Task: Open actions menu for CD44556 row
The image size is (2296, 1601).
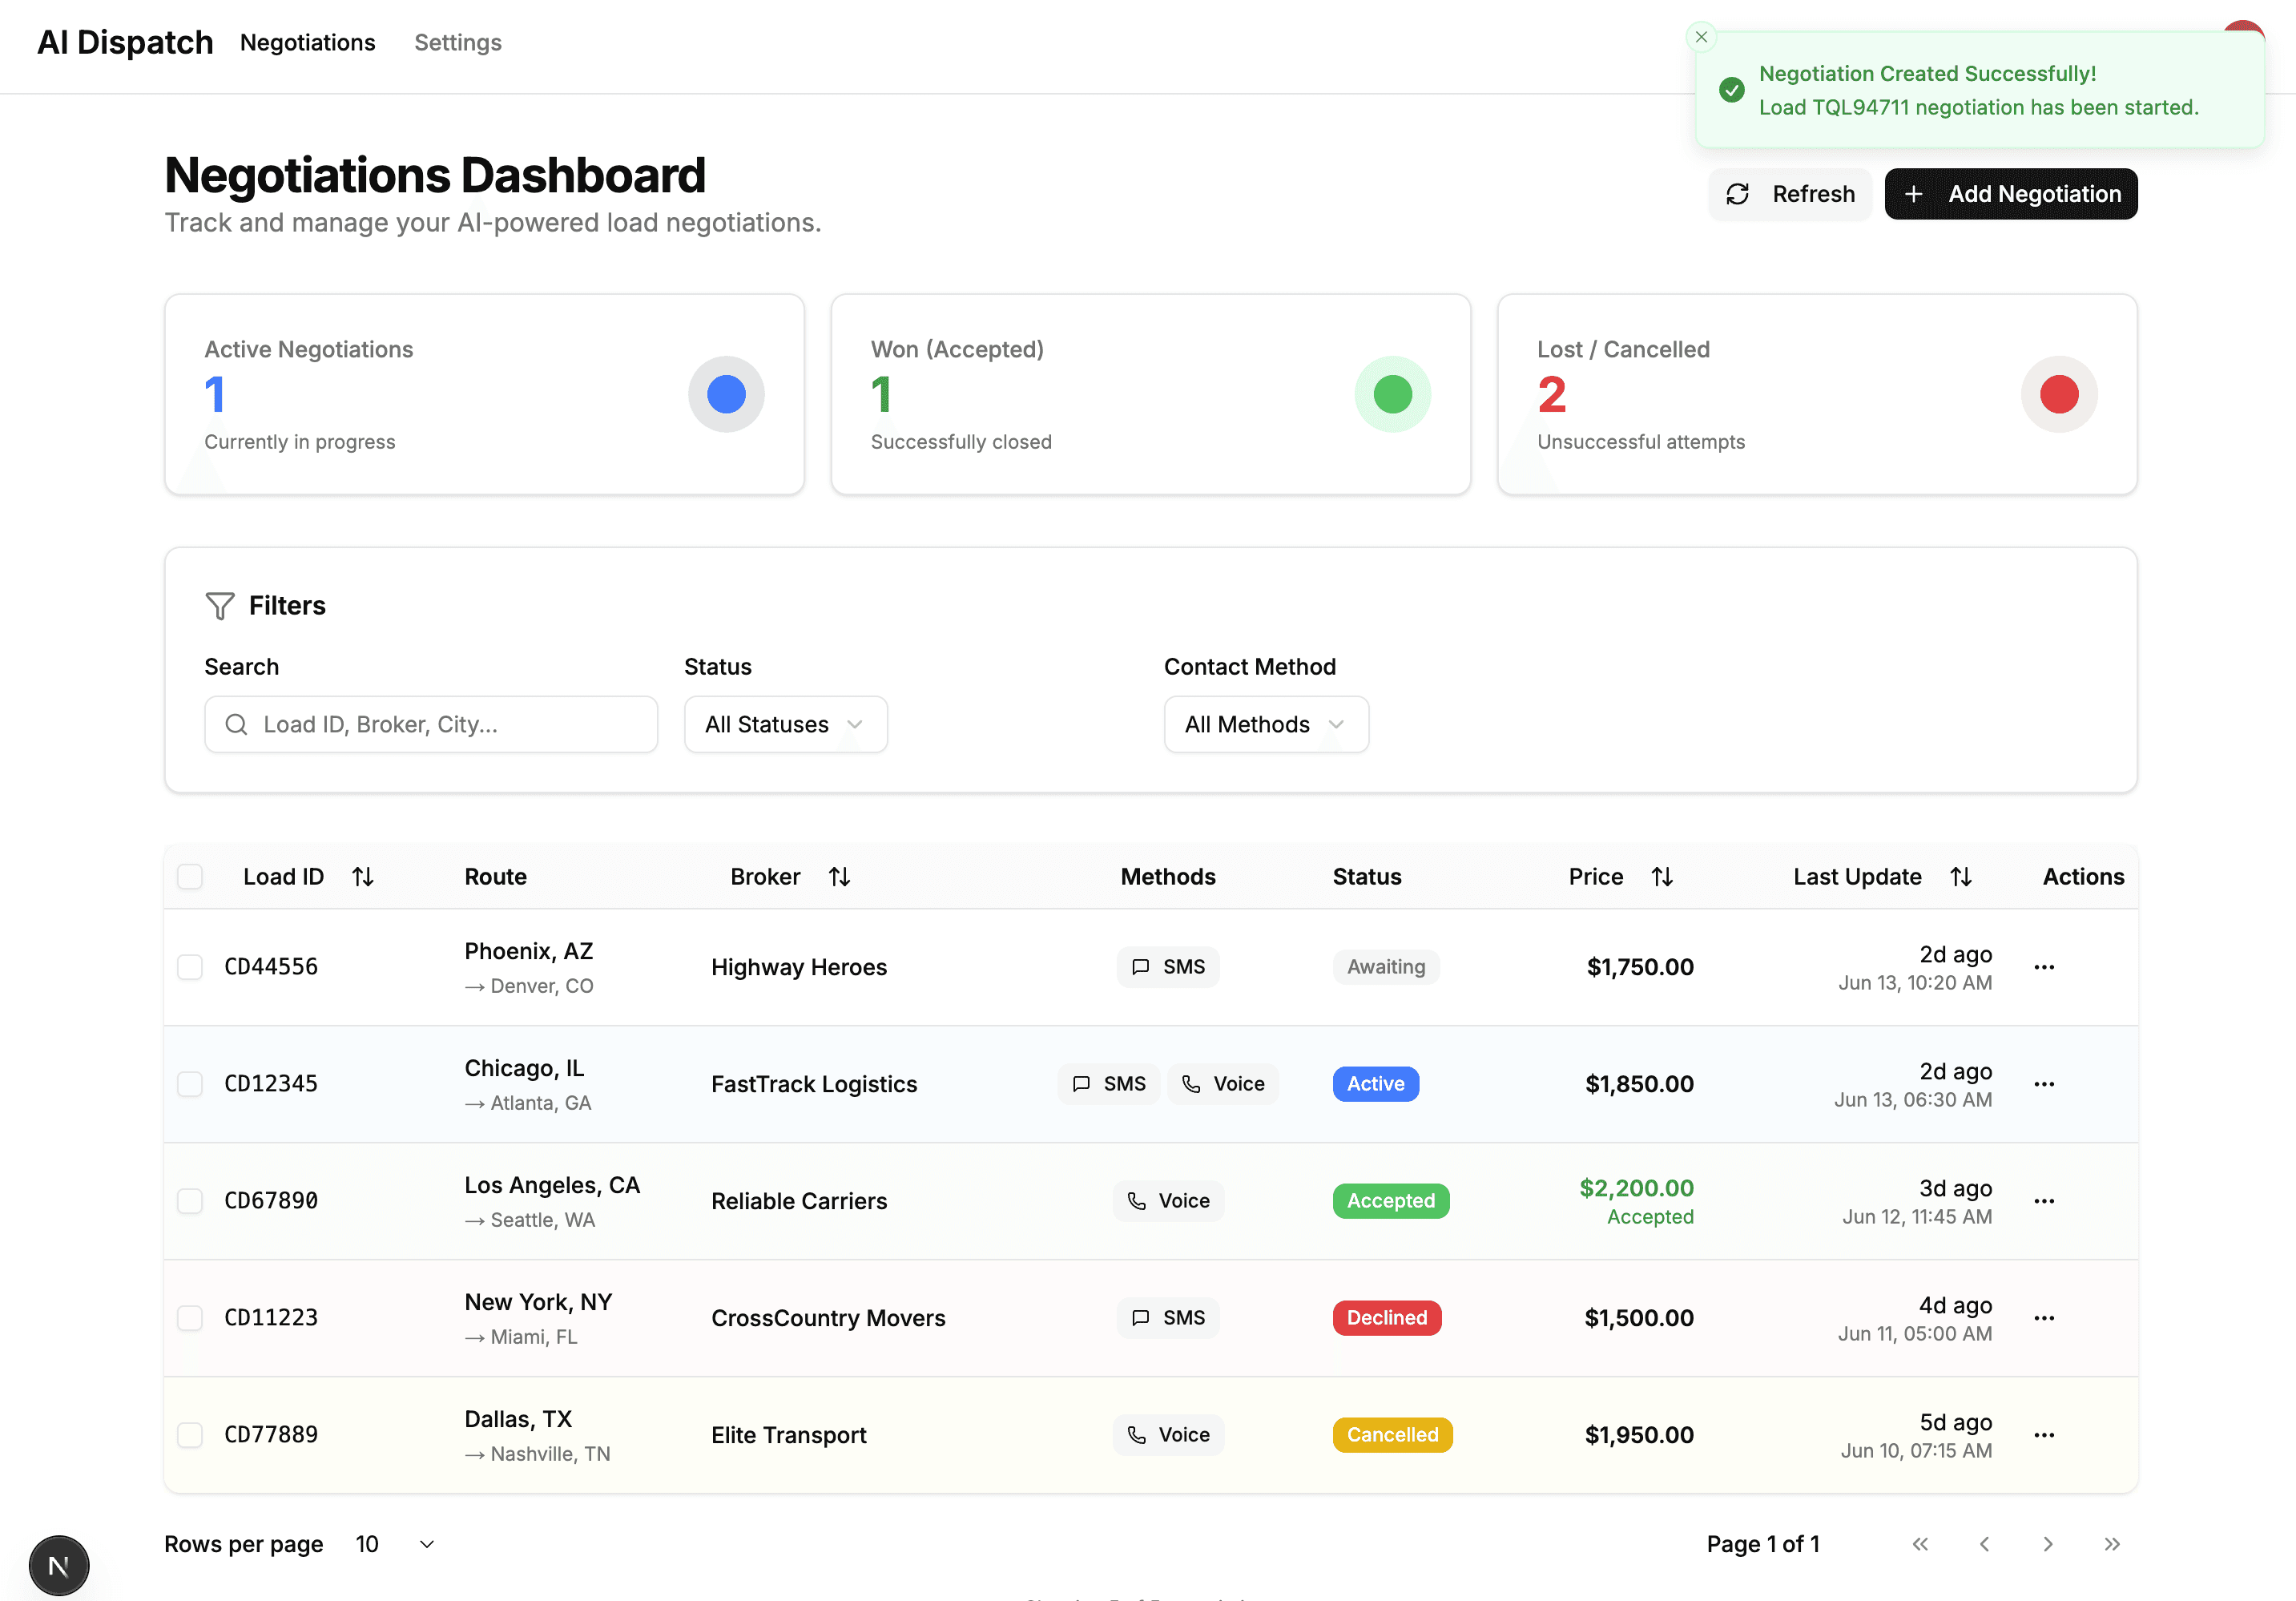Action: (x=2044, y=967)
